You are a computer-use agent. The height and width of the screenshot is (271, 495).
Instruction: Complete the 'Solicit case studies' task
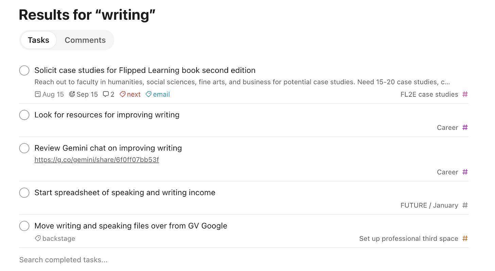[x=24, y=70]
